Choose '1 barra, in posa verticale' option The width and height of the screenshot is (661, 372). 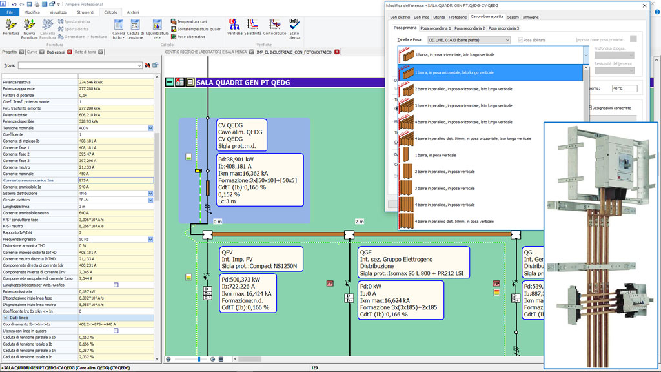pos(491,155)
